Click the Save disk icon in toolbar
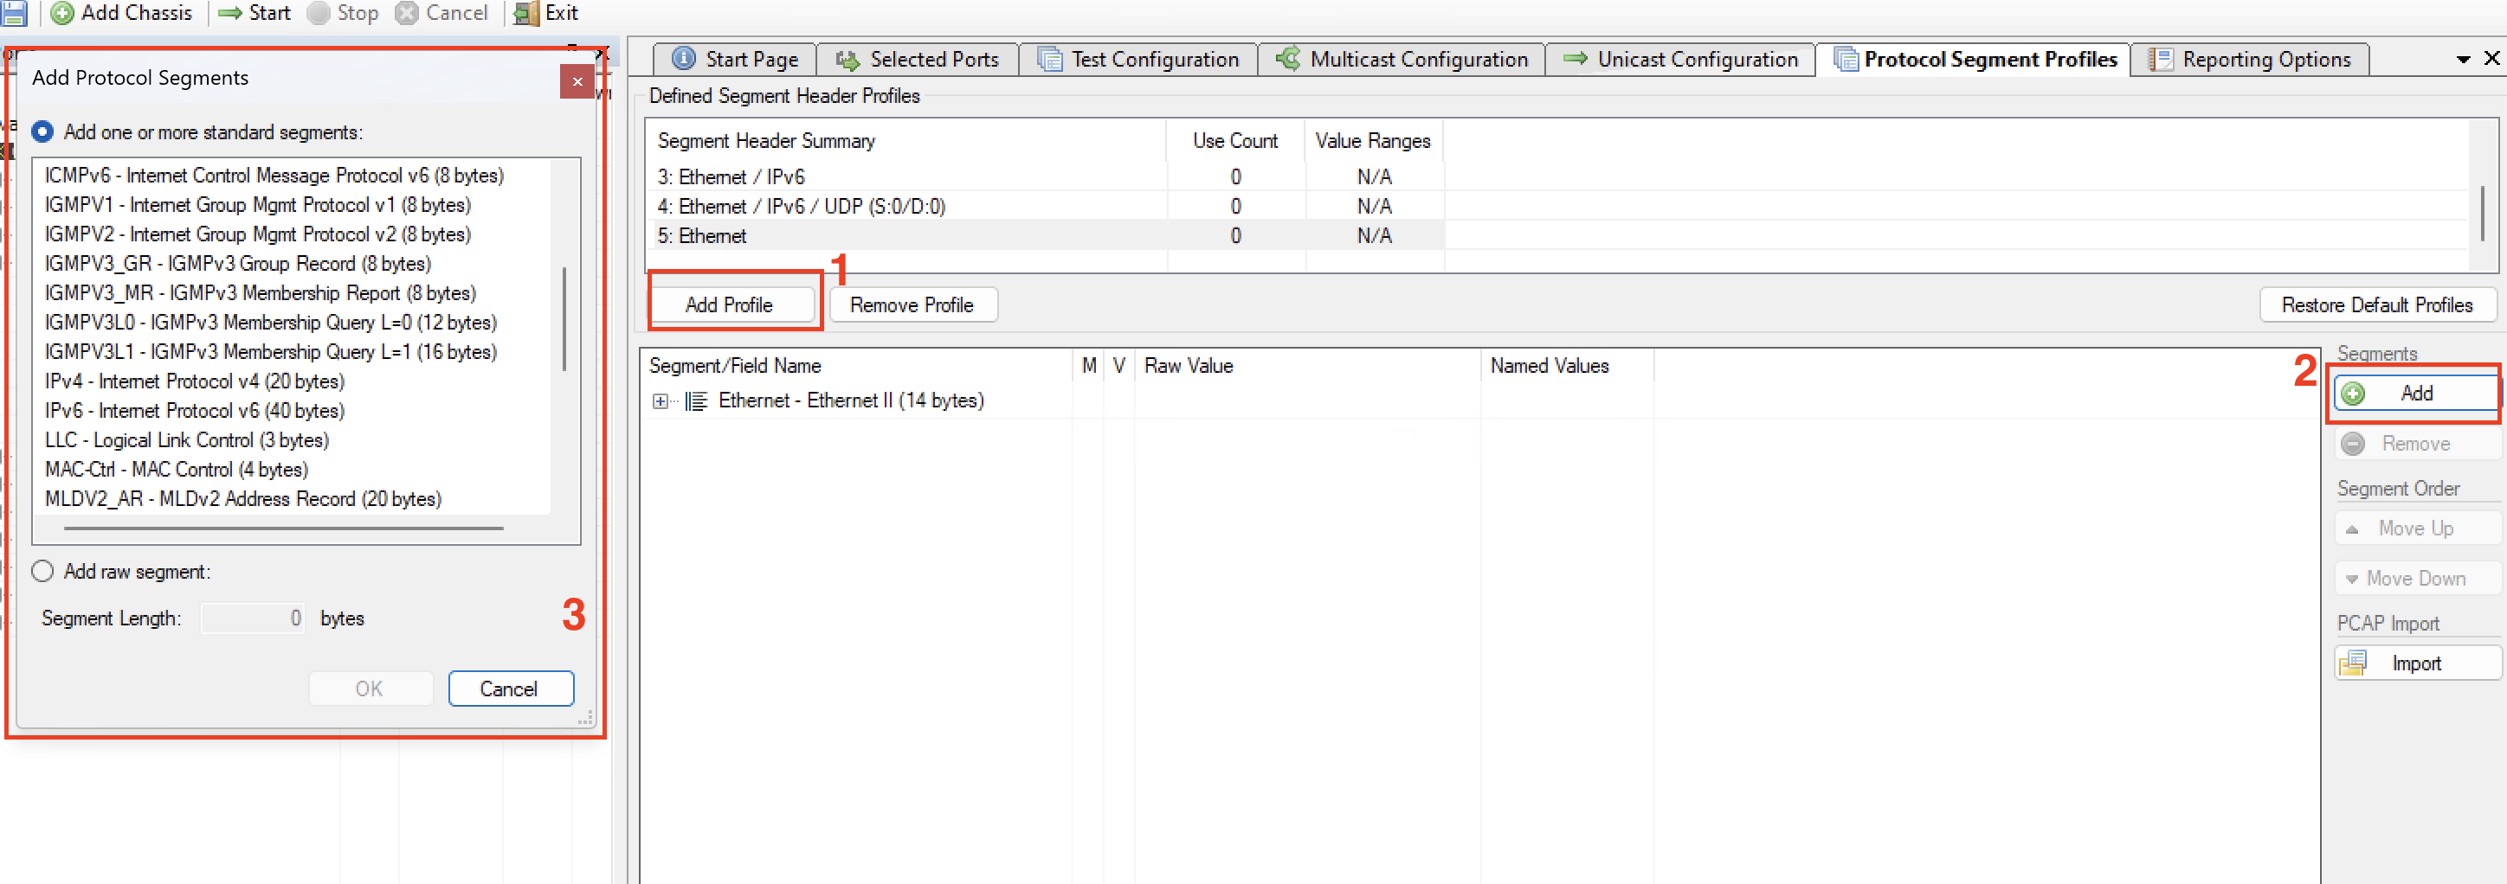 [14, 13]
